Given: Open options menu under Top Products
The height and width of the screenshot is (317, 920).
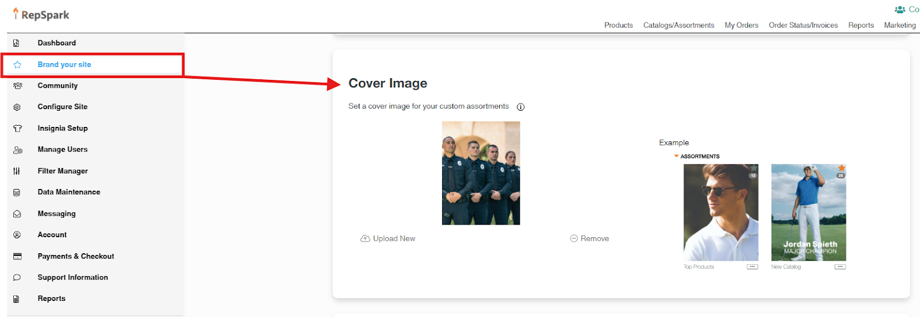Looking at the screenshot, I should click(x=752, y=267).
